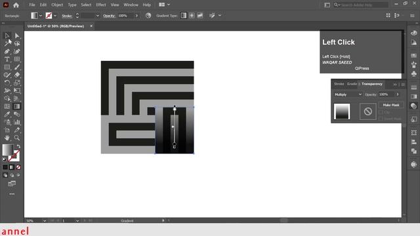This screenshot has width=420, height=236.
Task: Select the Eyedropper tool
Action: click(x=7, y=114)
